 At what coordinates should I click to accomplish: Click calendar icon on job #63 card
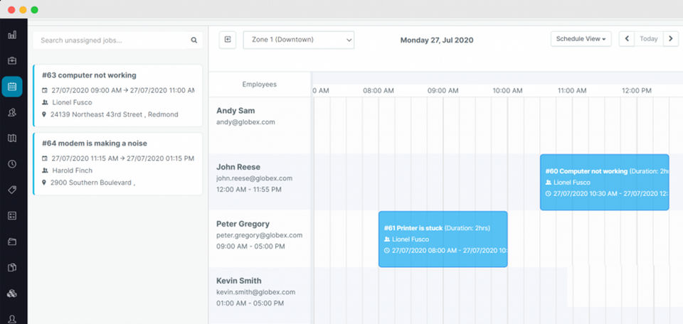(44, 90)
